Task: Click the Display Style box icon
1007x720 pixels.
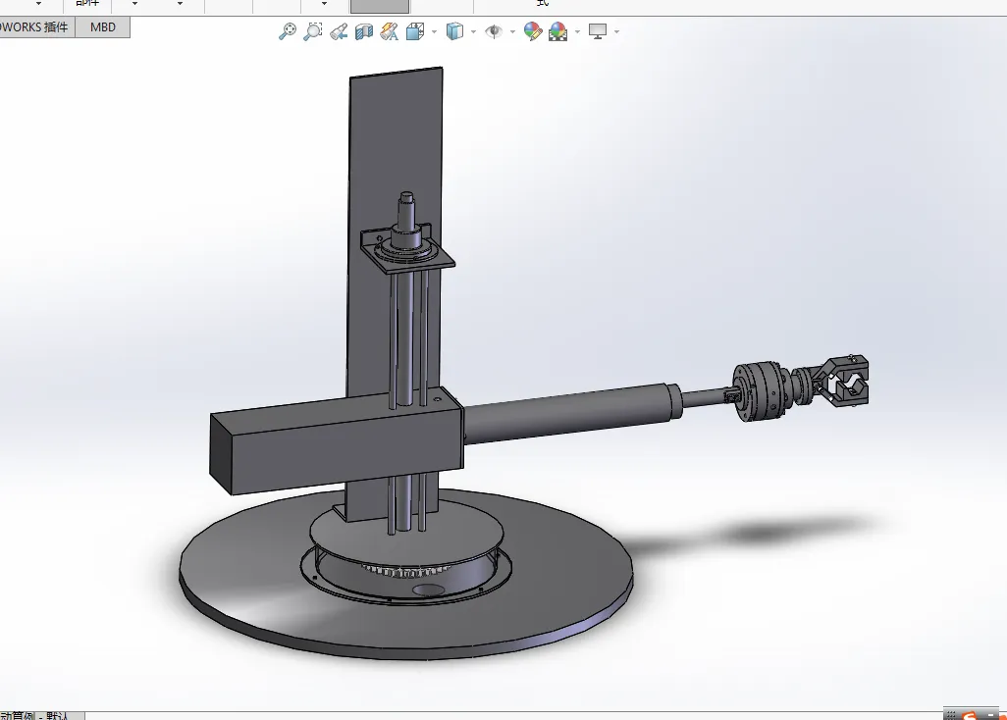Action: coord(454,30)
